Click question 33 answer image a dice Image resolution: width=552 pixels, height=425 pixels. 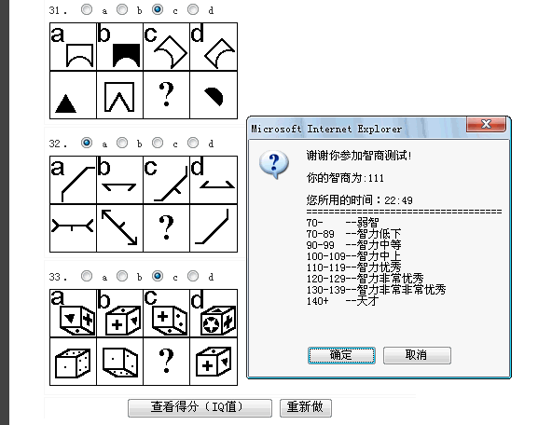(73, 313)
